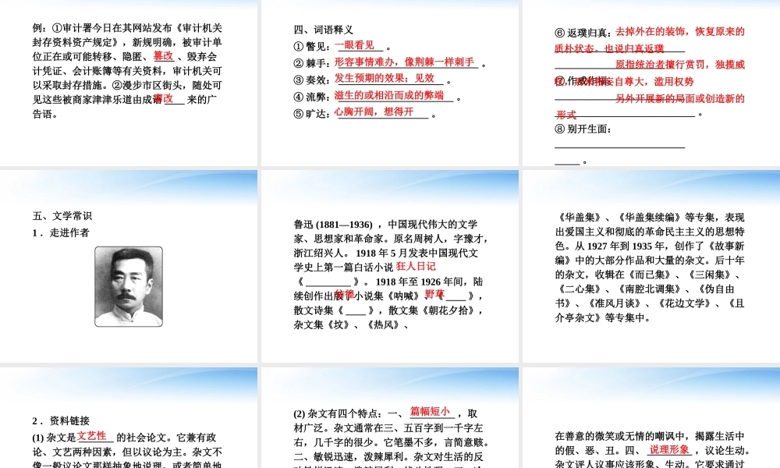Click the red answer "狂人日记"
780x468 pixels.
coord(416,267)
